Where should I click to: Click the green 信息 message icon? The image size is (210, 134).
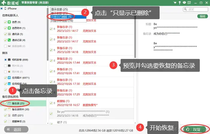click(x=9, y=22)
